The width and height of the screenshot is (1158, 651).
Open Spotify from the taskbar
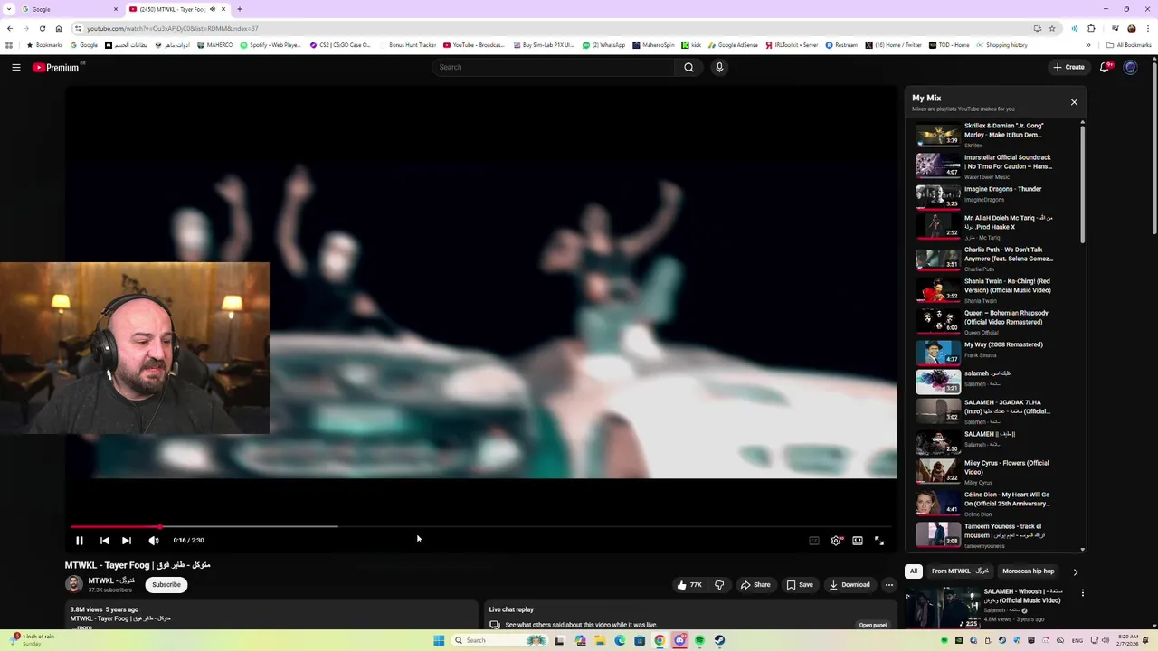(x=699, y=640)
